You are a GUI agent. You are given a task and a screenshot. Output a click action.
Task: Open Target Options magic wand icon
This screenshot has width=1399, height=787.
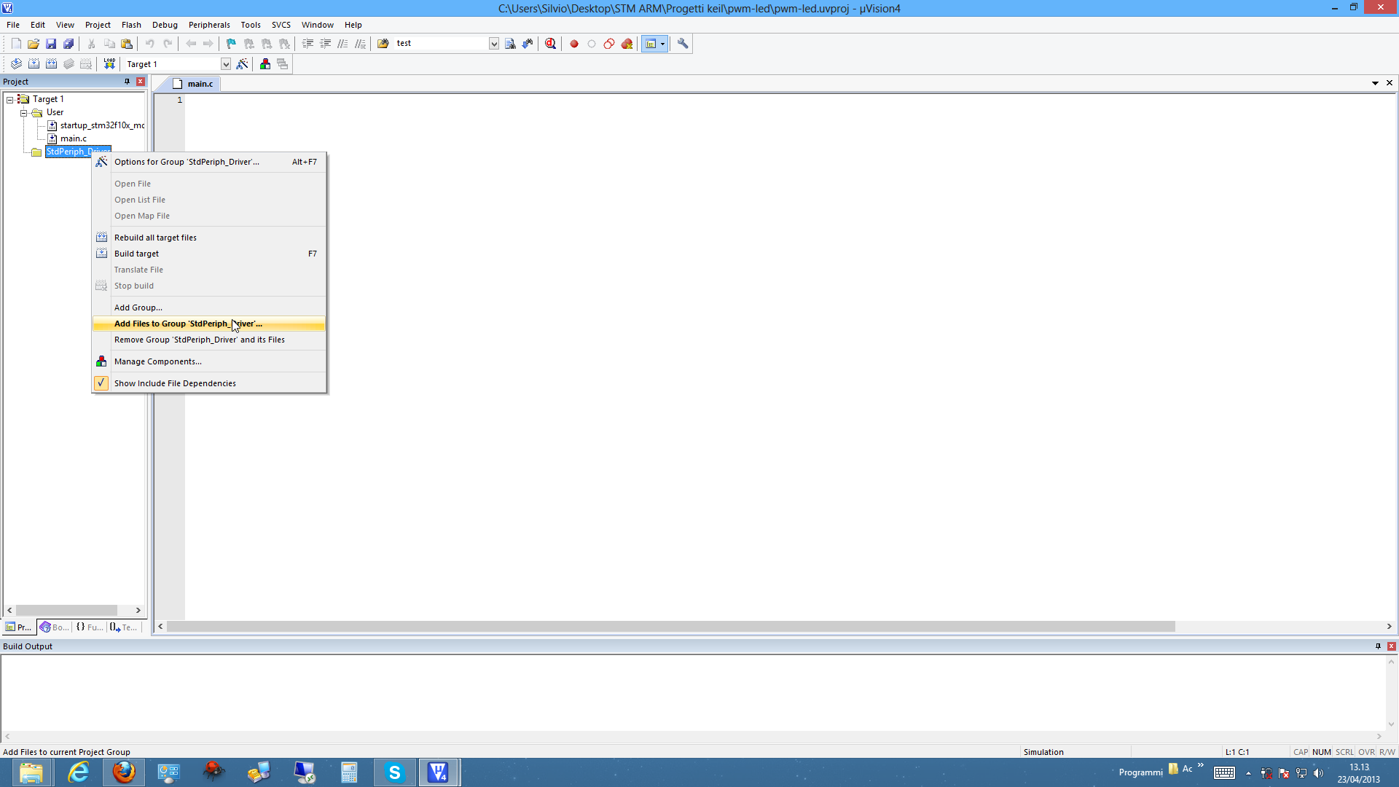coord(243,64)
